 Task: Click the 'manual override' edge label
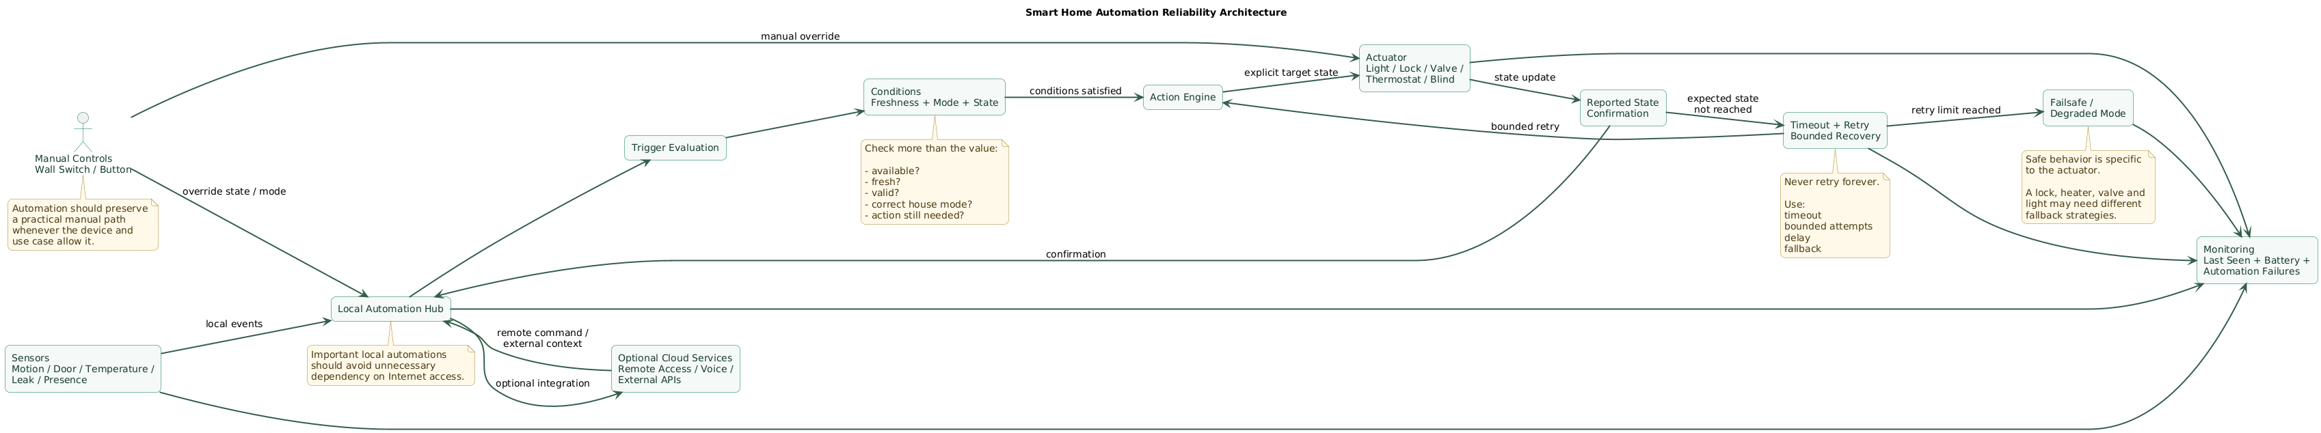(x=800, y=37)
